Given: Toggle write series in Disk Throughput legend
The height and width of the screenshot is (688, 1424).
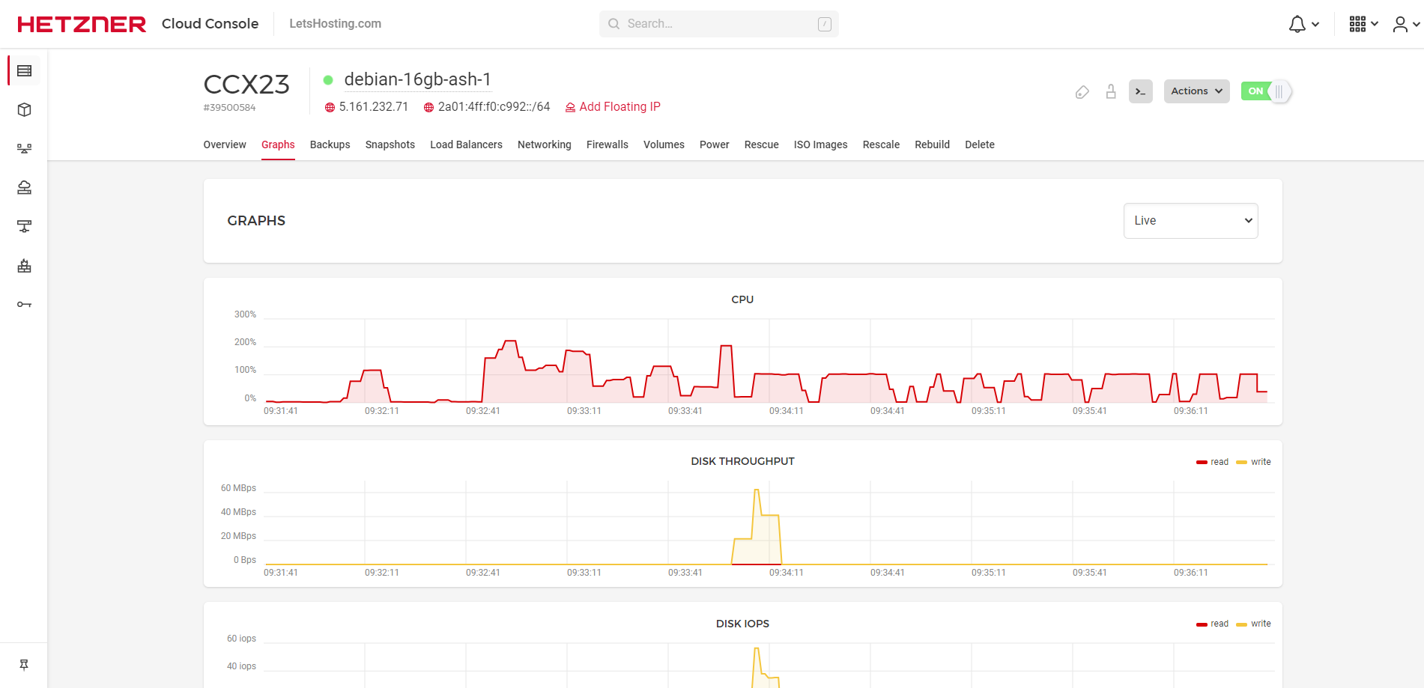Looking at the screenshot, I should [1253, 462].
